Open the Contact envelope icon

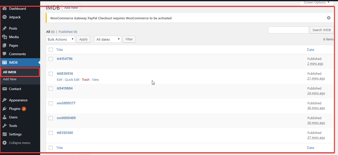tap(5, 89)
